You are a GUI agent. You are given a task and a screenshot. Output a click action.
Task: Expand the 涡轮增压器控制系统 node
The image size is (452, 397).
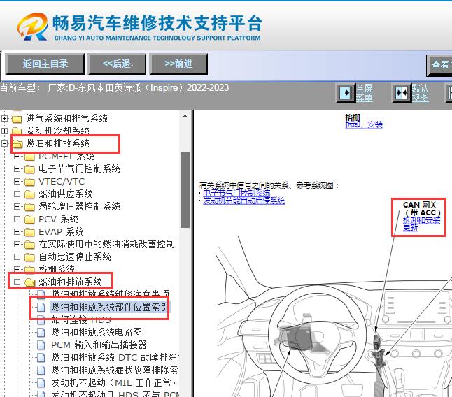point(17,206)
